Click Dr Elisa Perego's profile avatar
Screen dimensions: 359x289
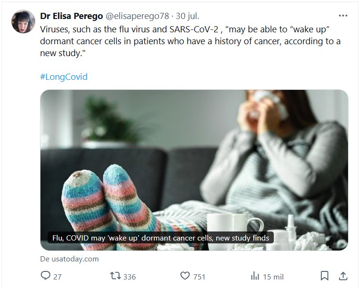(x=23, y=21)
